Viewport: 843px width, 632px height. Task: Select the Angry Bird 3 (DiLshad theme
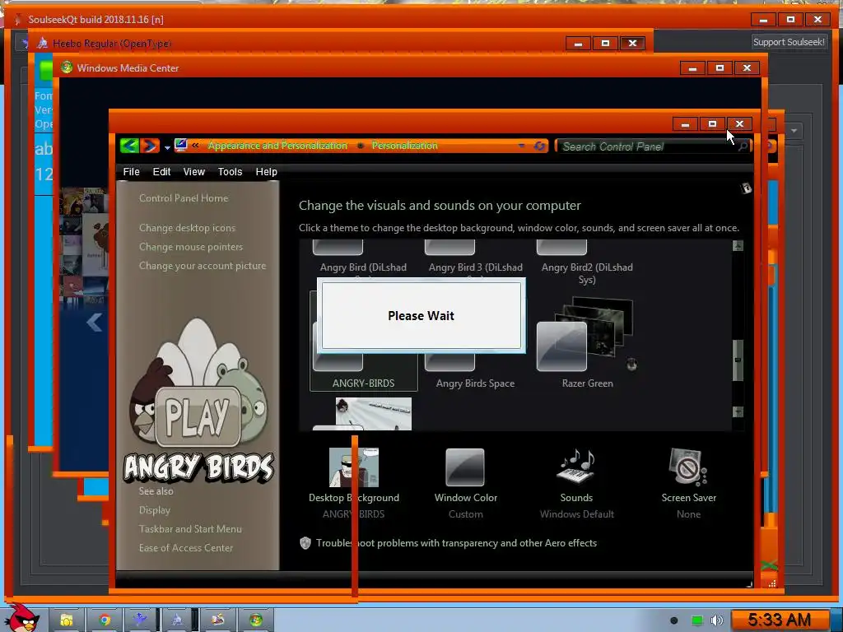(x=475, y=258)
